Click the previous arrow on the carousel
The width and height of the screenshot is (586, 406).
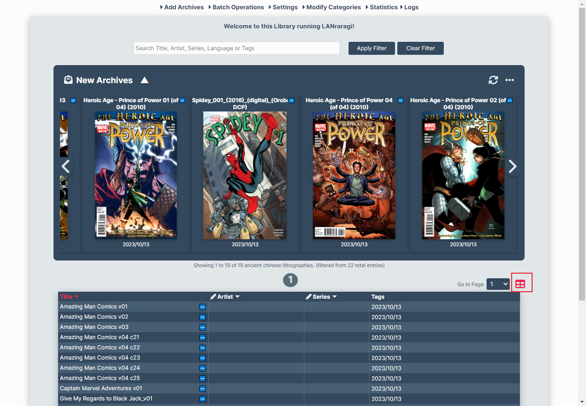pos(66,166)
